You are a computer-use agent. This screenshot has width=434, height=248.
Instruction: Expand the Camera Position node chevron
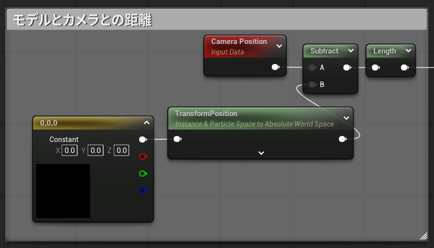(279, 46)
